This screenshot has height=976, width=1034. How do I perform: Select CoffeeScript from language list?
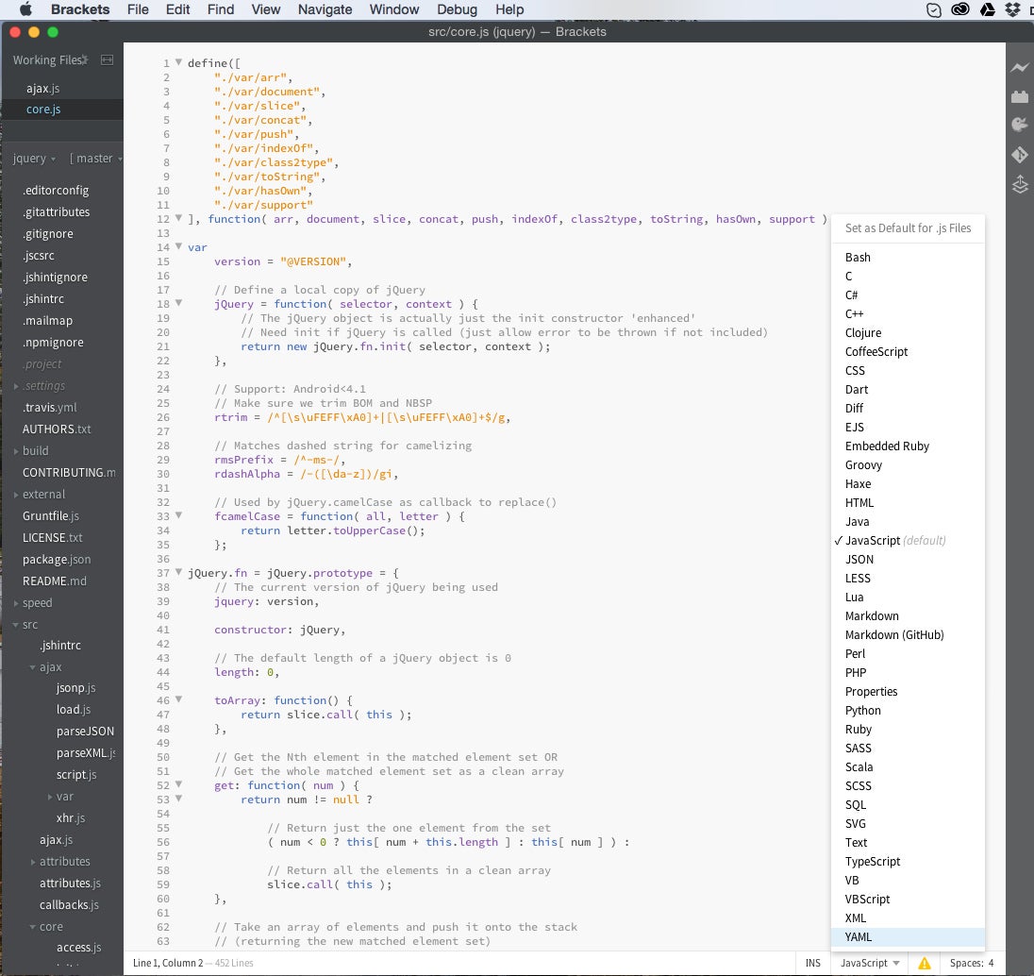tap(908, 352)
